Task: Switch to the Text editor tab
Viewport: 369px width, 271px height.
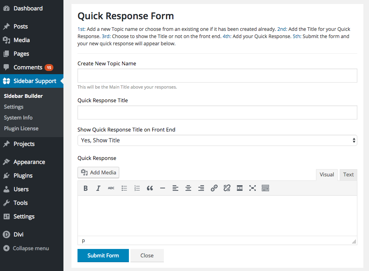Action: point(348,175)
